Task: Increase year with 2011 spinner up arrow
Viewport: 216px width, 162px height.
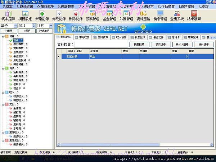Action: click(x=33, y=24)
